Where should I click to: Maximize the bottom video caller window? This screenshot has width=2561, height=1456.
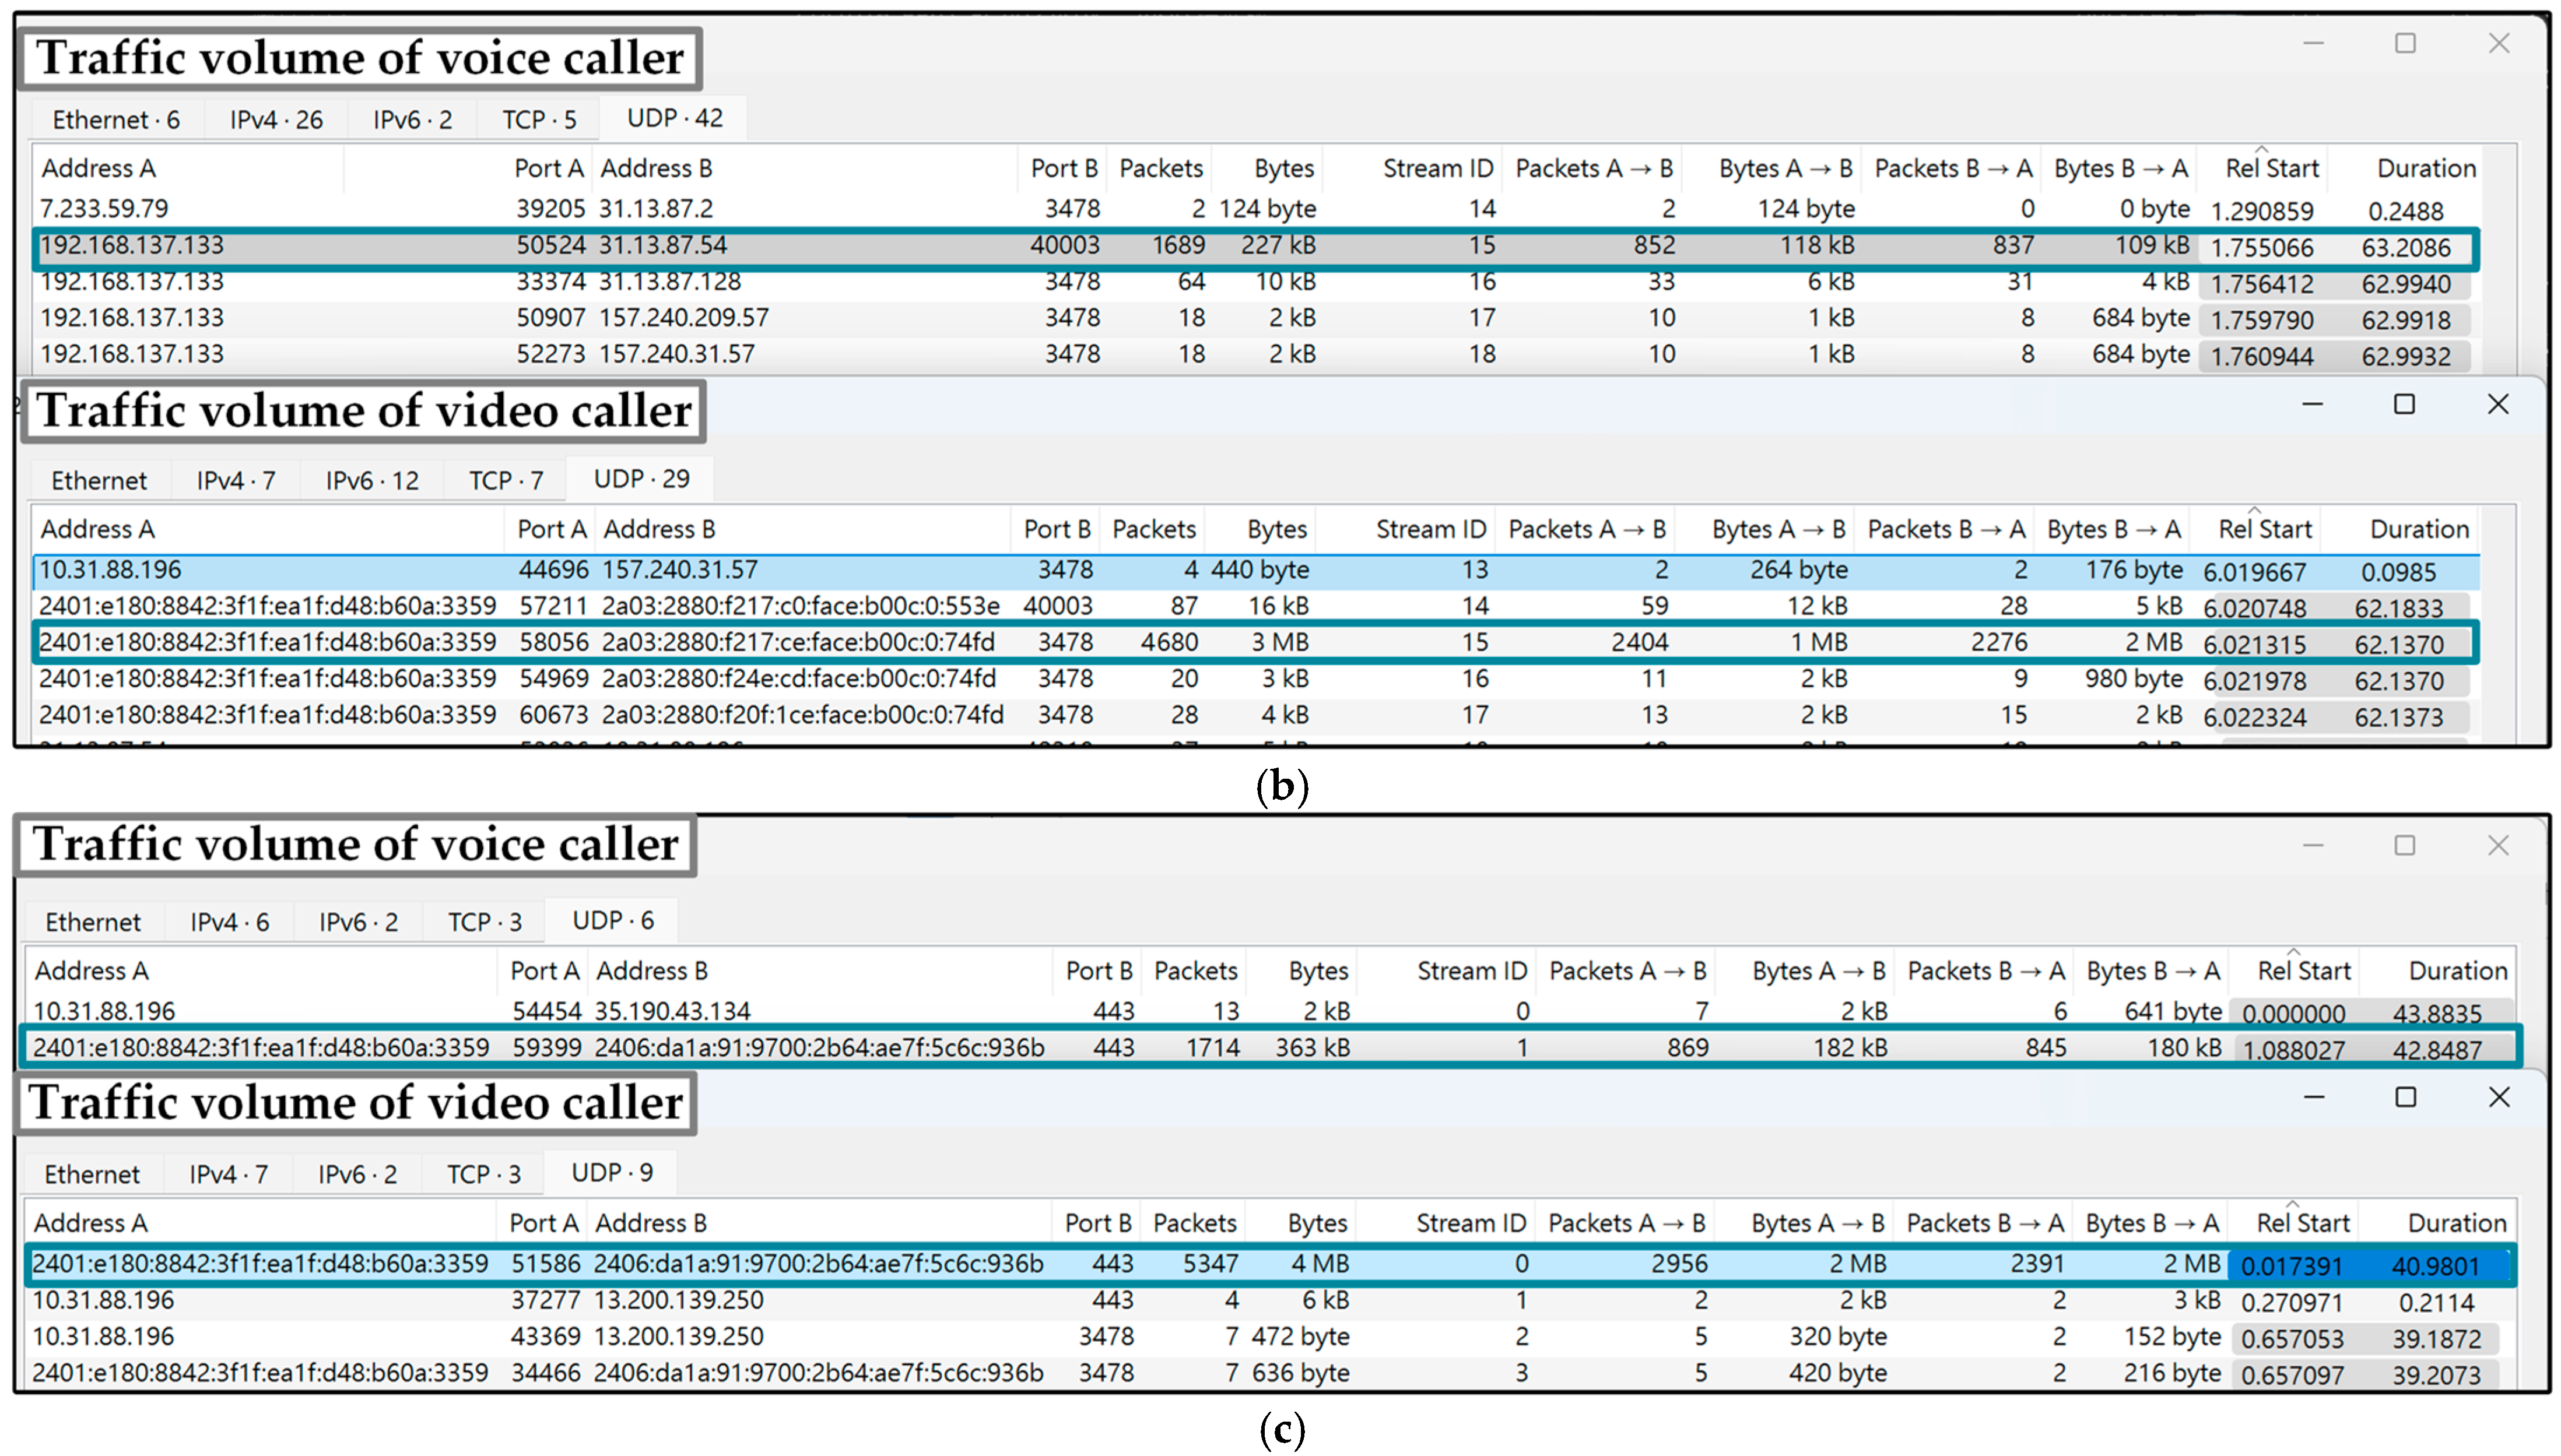point(2405,1097)
